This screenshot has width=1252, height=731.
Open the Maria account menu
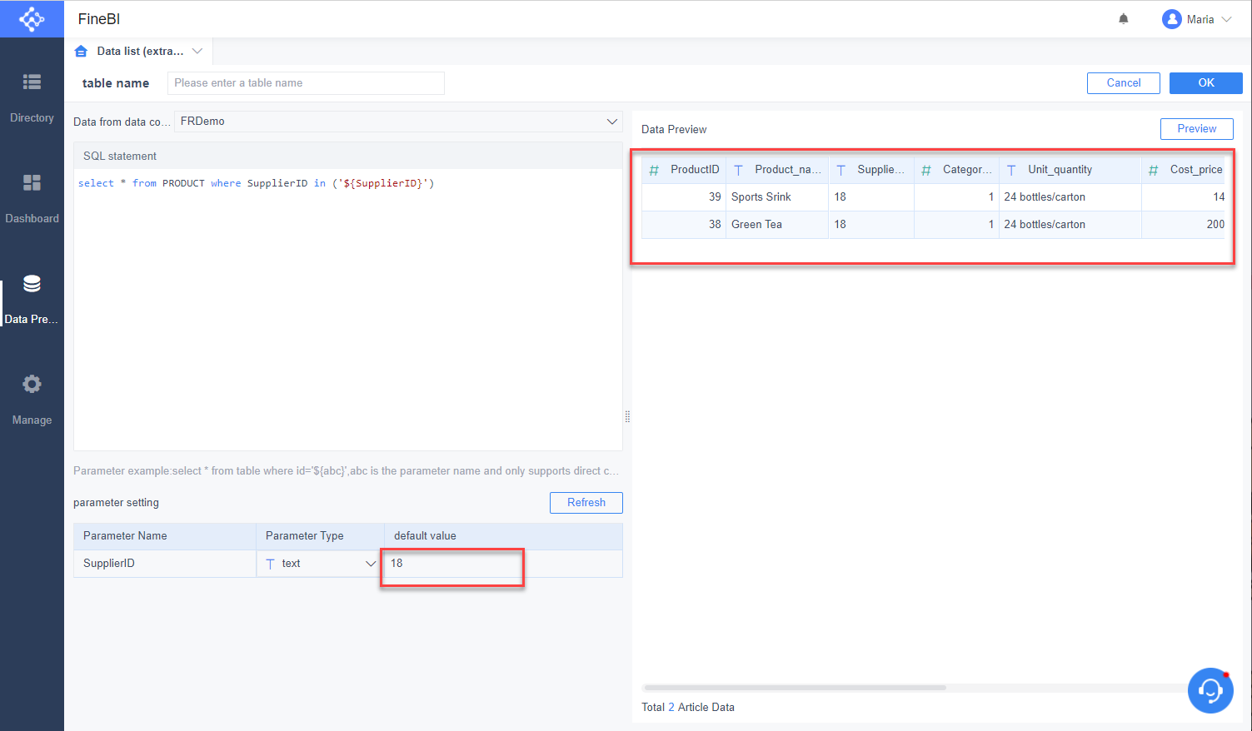click(1197, 18)
